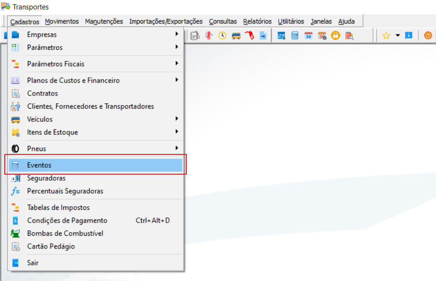Click the blue calendar grid toolbar icon

pos(281,35)
